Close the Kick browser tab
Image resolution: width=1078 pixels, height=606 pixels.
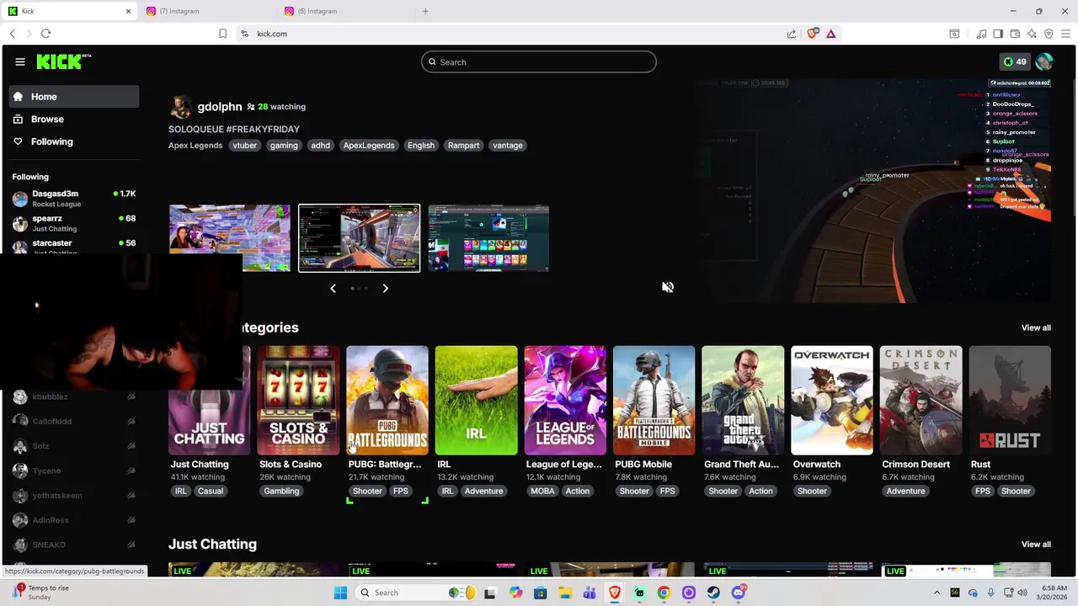pos(128,11)
